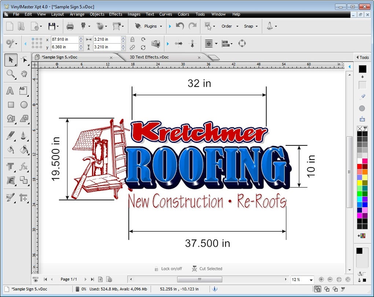The image size is (374, 297).
Task: Select the Pencil drawing tool
Action: click(11, 135)
